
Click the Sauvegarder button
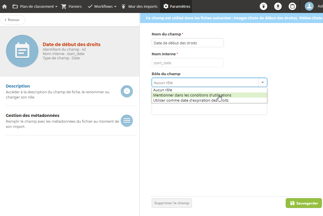coord(304,203)
